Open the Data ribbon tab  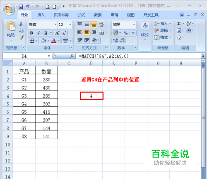coord(98,15)
